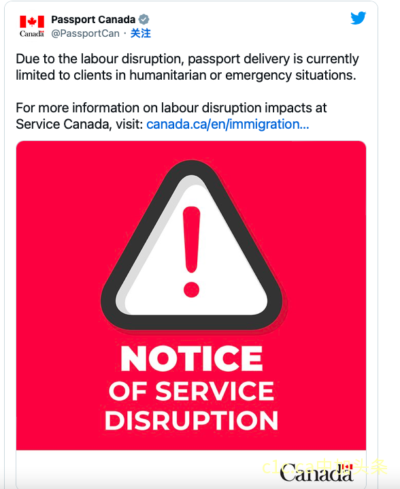
Task: Click the tweet text about labour disruption
Action: coord(187,67)
